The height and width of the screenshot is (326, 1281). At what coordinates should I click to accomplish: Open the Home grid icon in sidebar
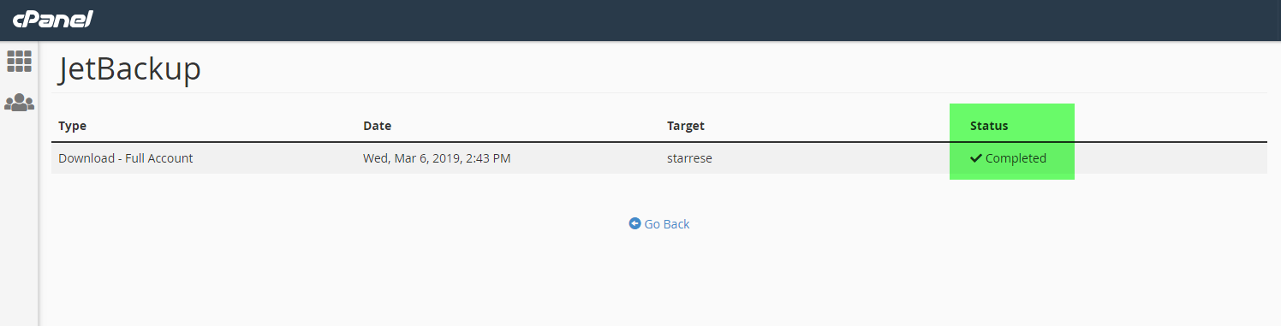[19, 61]
